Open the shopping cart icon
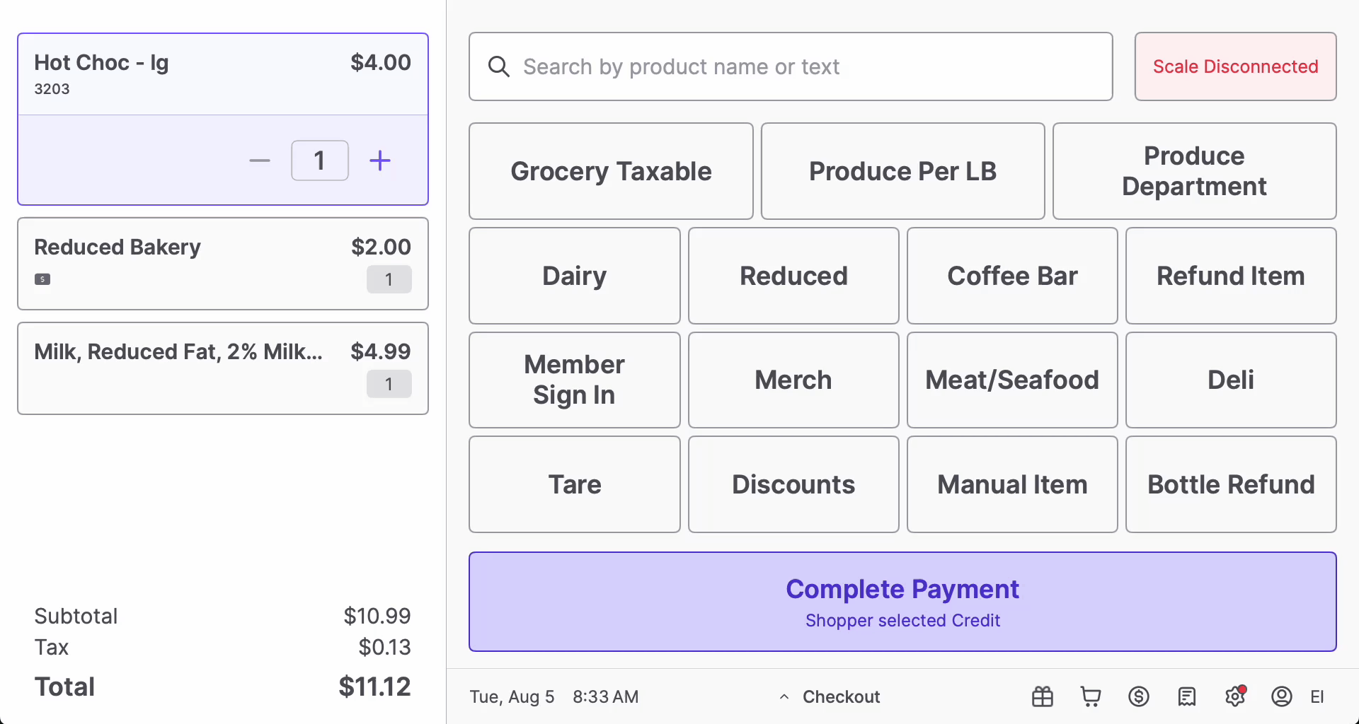 [1090, 697]
